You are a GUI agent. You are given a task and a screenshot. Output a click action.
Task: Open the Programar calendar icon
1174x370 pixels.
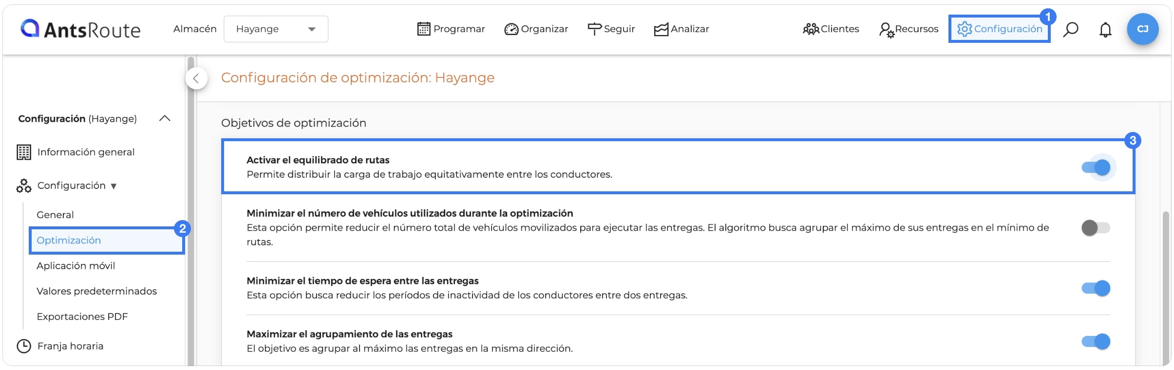pyautogui.click(x=423, y=29)
